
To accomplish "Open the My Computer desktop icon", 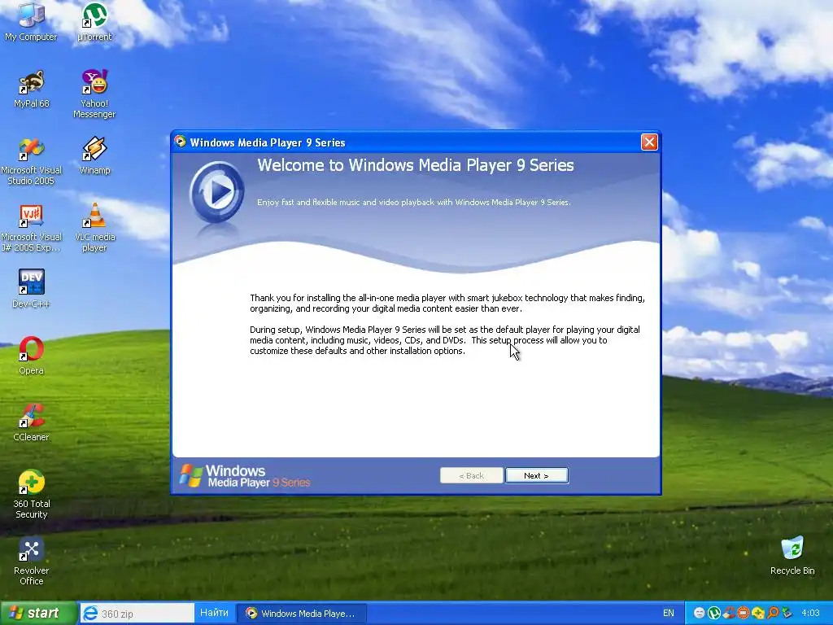I will tap(31, 21).
